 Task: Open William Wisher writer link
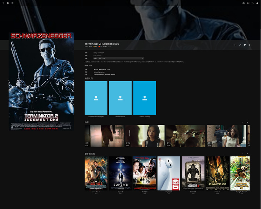pos(110,75)
